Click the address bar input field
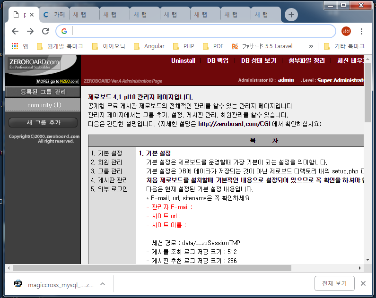 pos(199,31)
